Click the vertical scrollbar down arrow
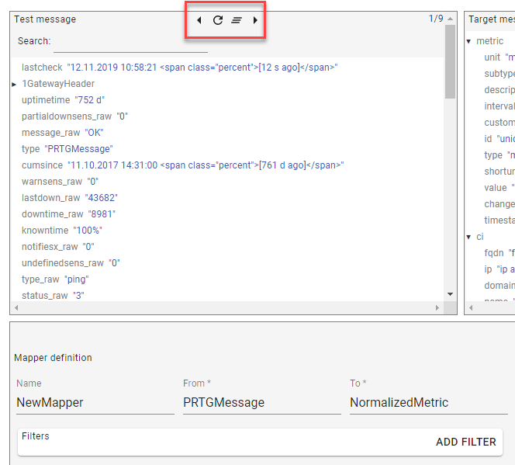This screenshot has width=515, height=465. click(x=451, y=294)
